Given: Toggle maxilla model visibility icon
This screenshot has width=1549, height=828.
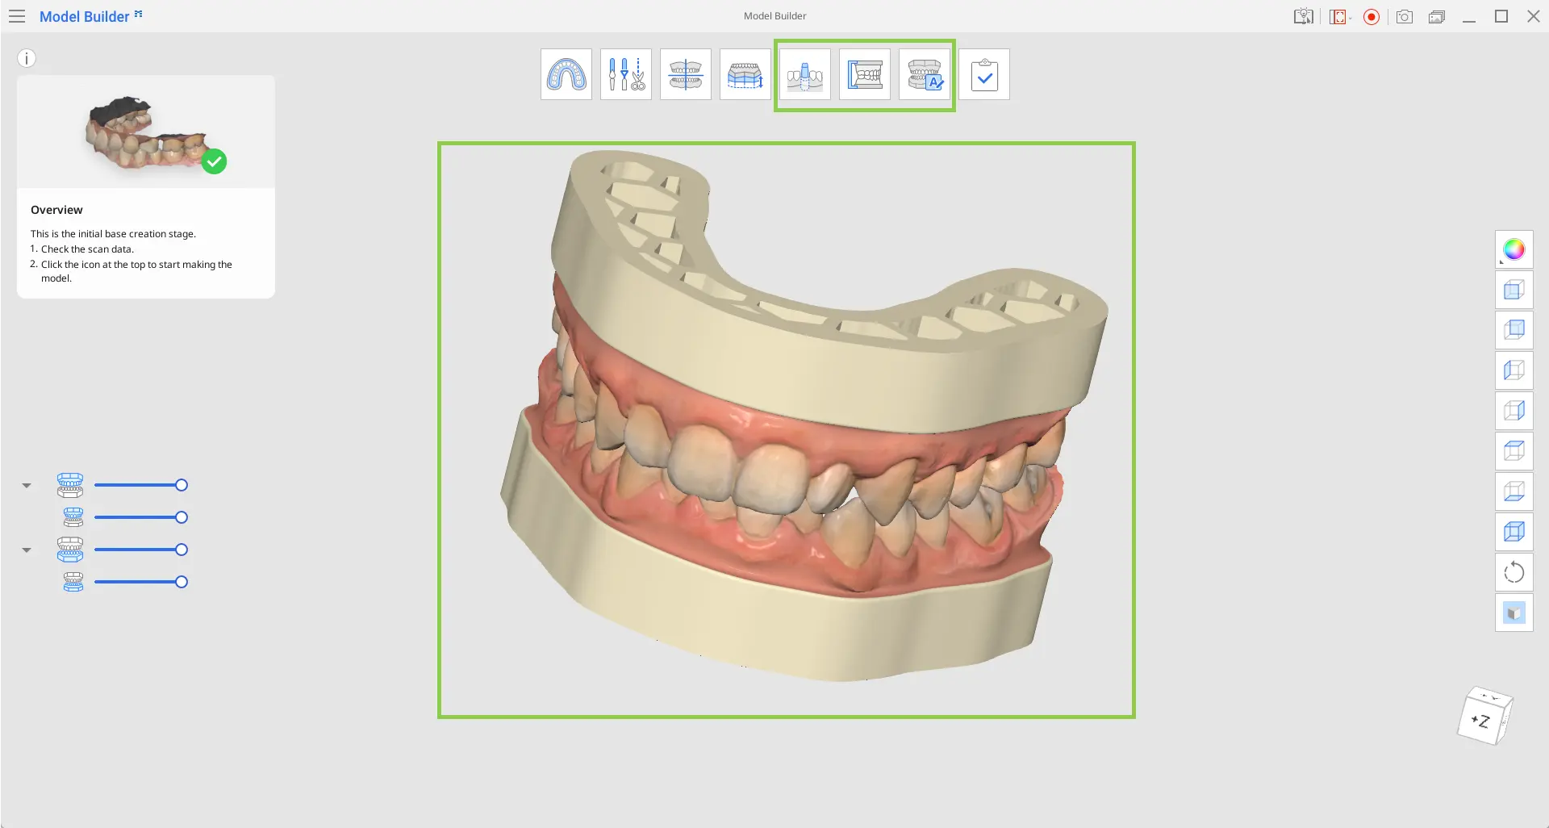Looking at the screenshot, I should (x=70, y=485).
